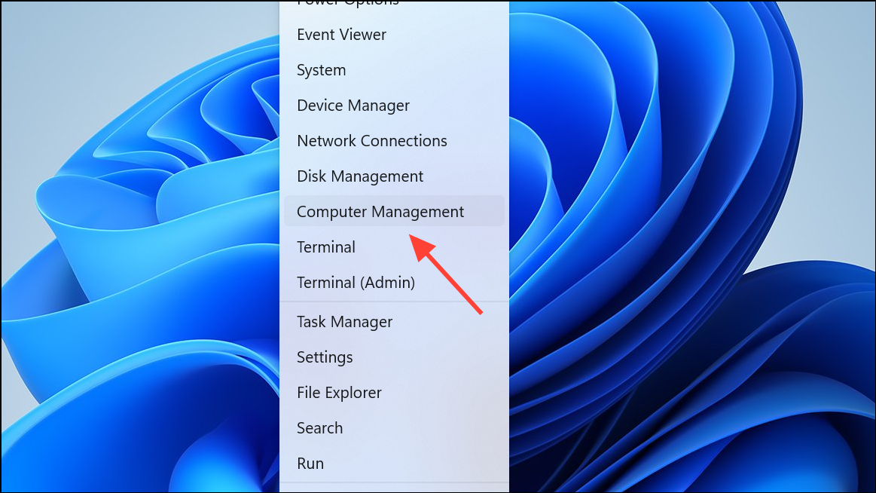Select the System menu entry
This screenshot has width=876, height=493.
click(x=394, y=70)
